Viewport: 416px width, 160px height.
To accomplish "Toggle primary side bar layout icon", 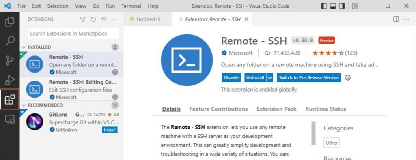I will (324, 6).
